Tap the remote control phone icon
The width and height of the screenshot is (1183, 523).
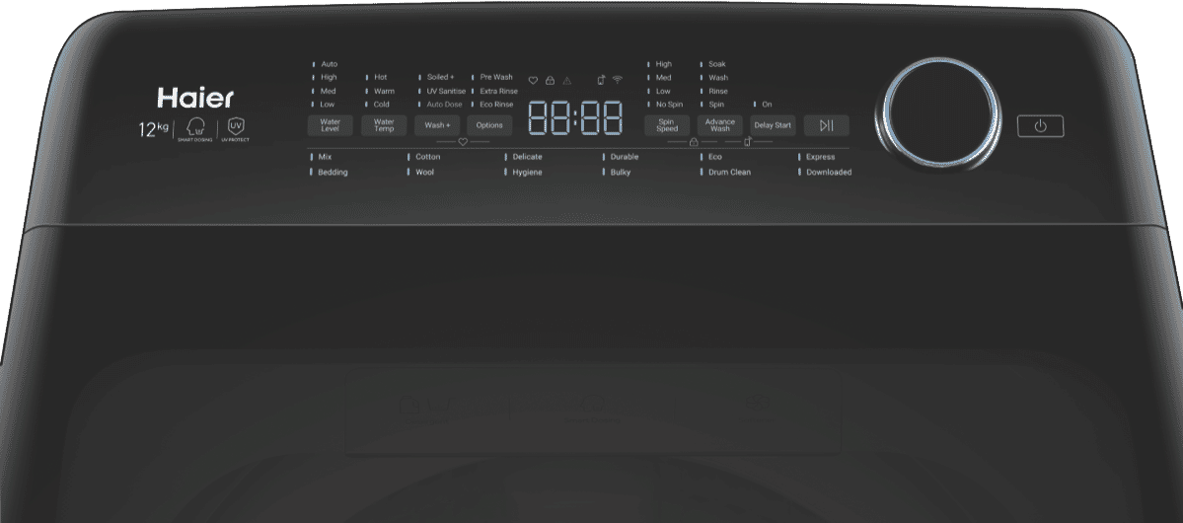pos(601,80)
